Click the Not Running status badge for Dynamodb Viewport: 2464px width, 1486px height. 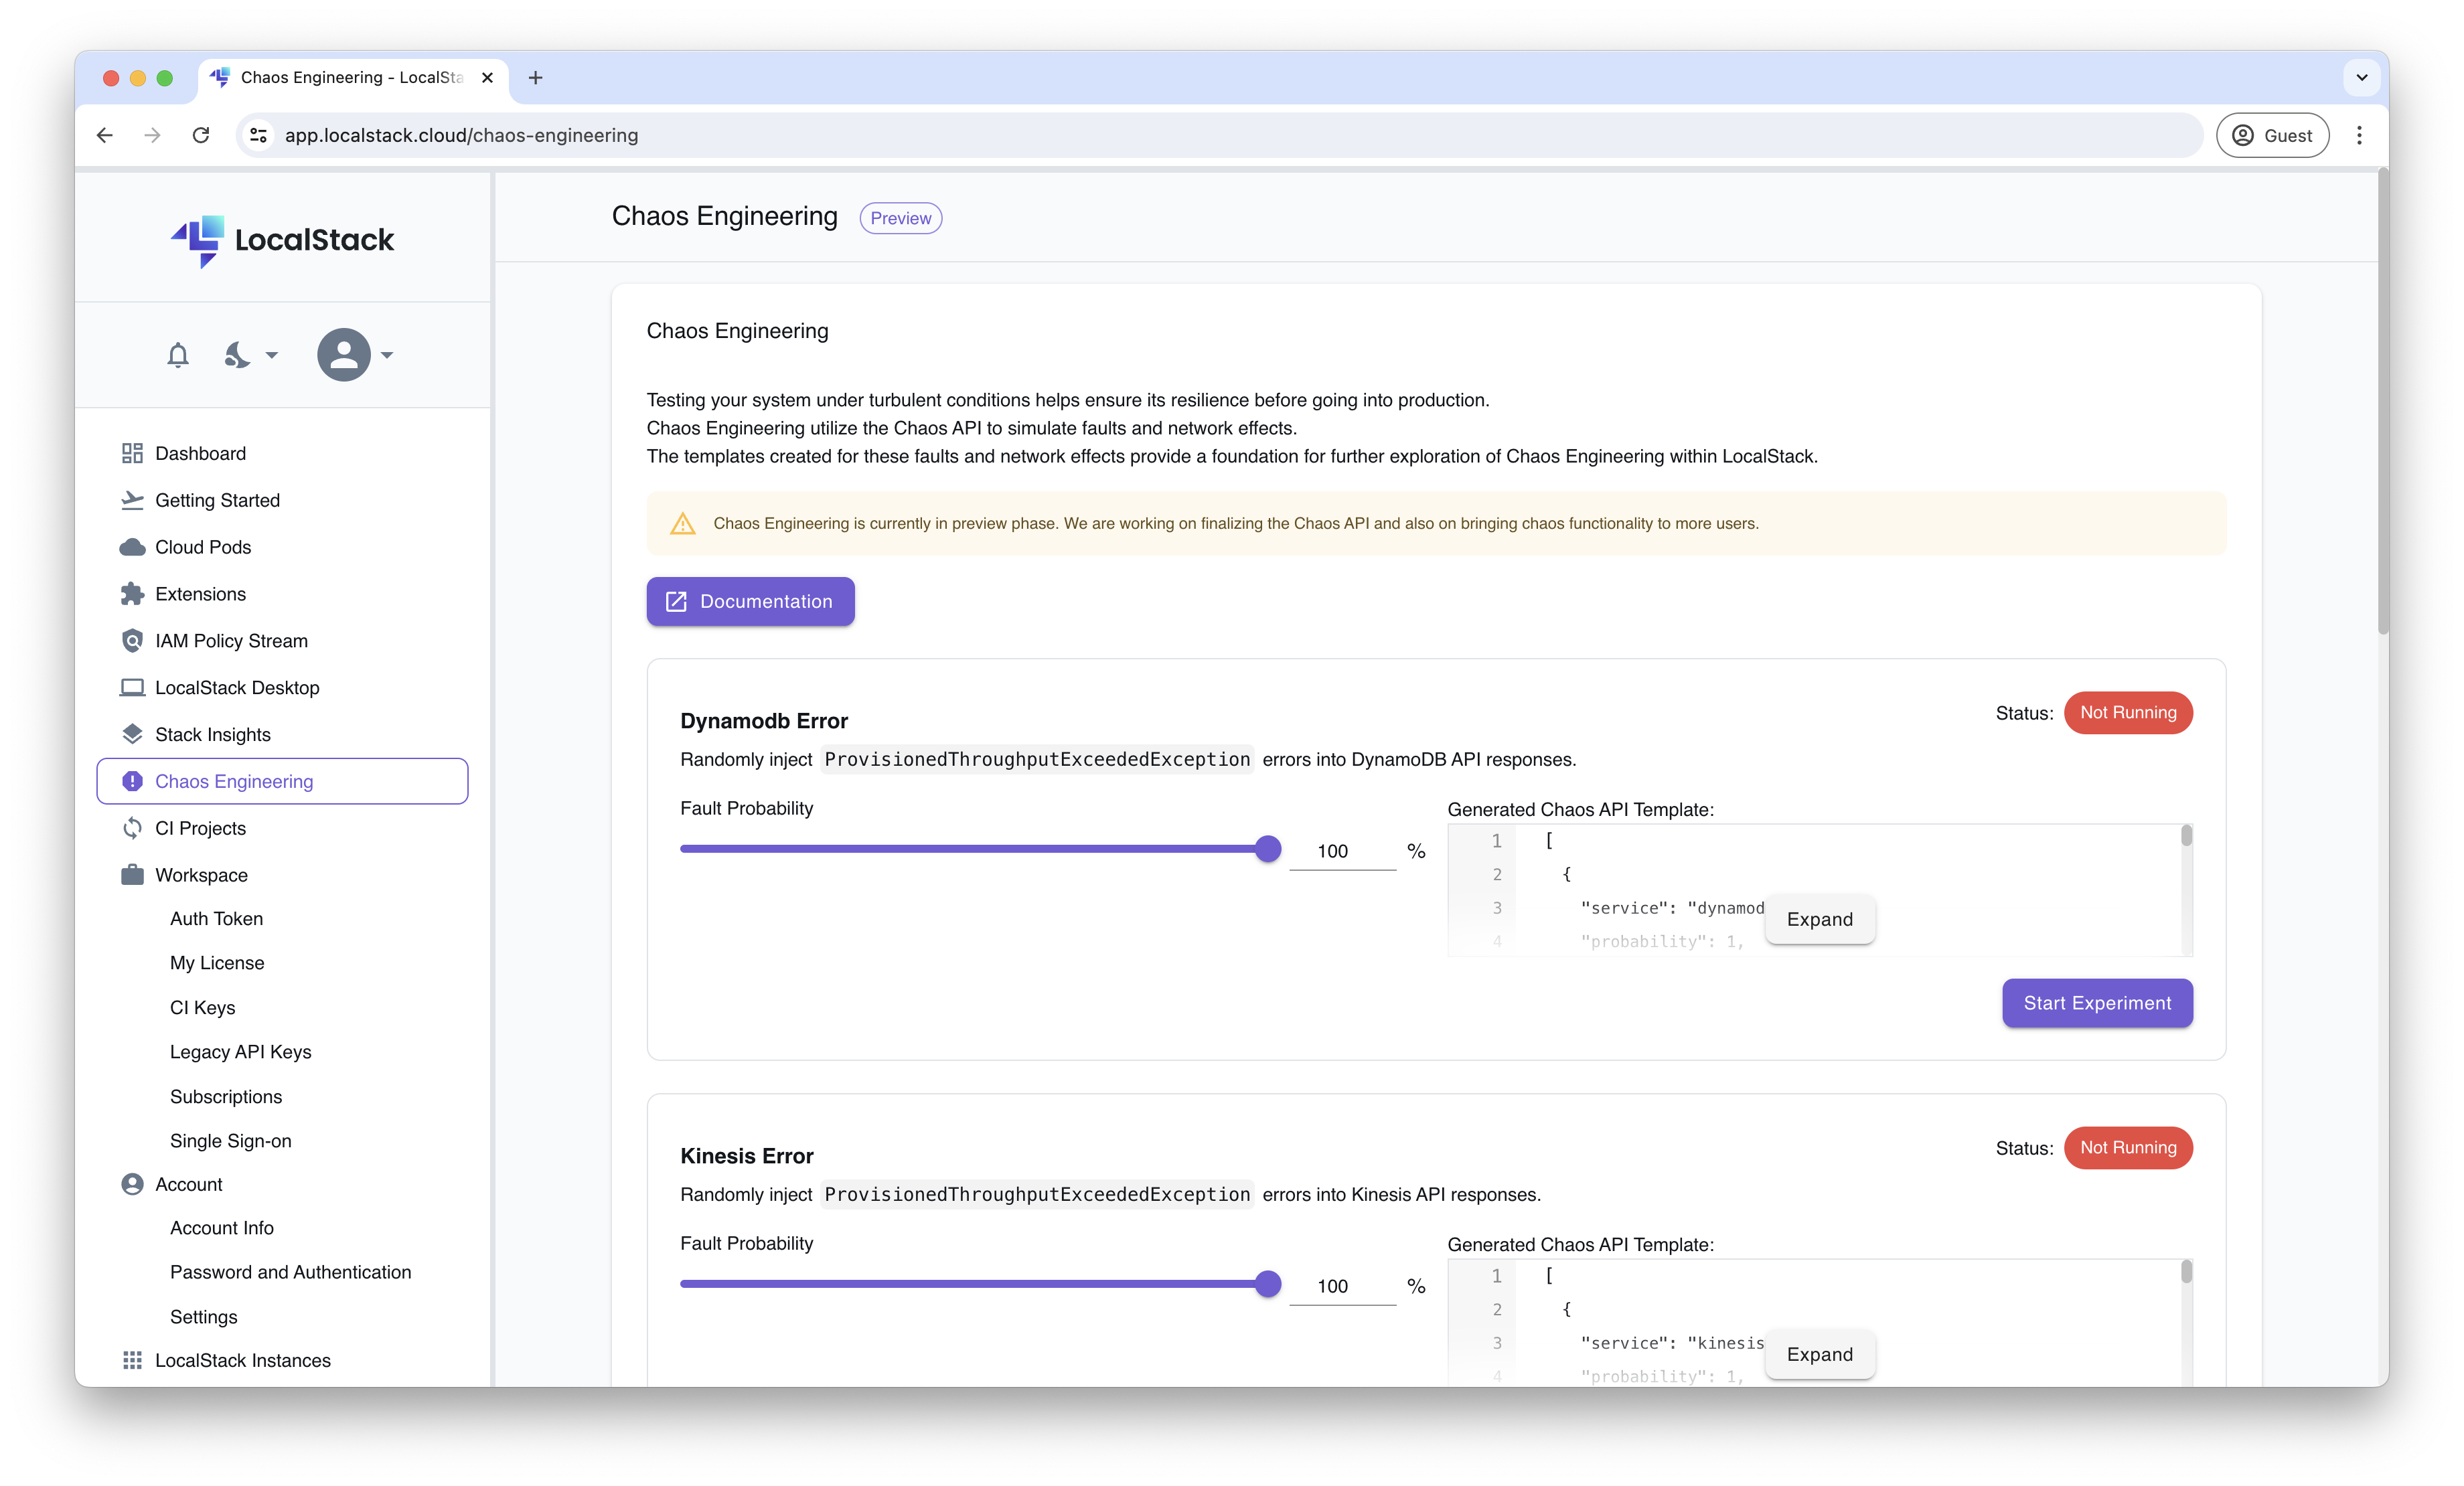(2128, 713)
